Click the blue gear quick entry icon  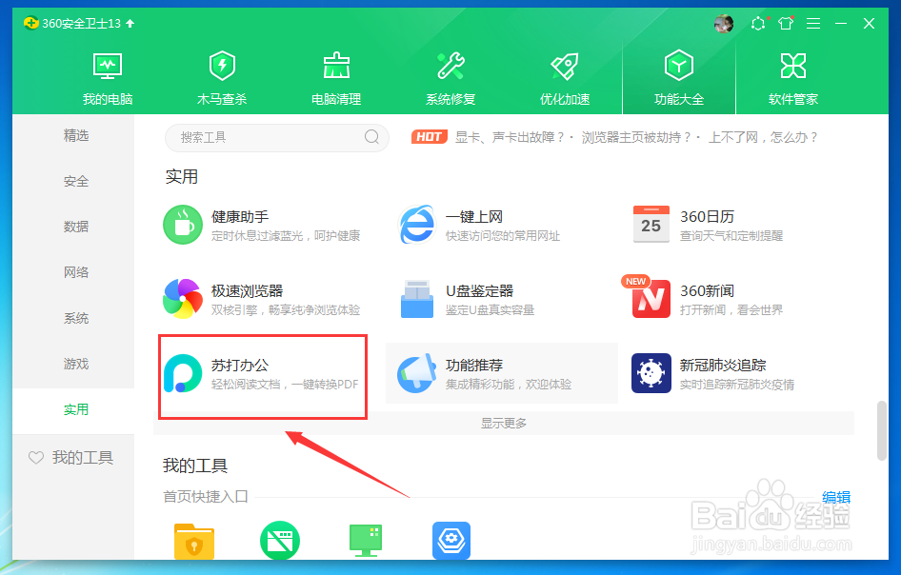click(450, 540)
